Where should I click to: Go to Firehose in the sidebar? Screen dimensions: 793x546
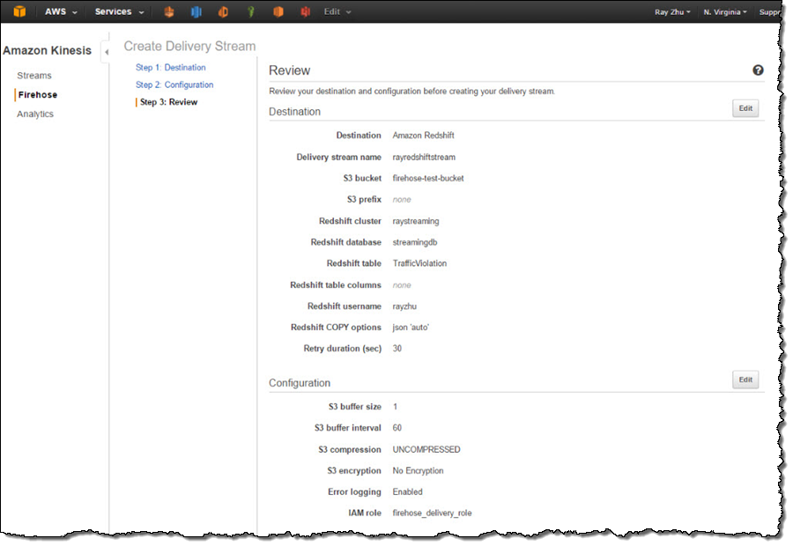click(x=38, y=94)
